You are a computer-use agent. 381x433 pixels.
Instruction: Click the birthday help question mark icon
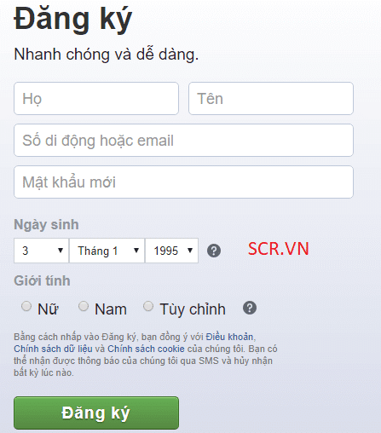tap(214, 251)
